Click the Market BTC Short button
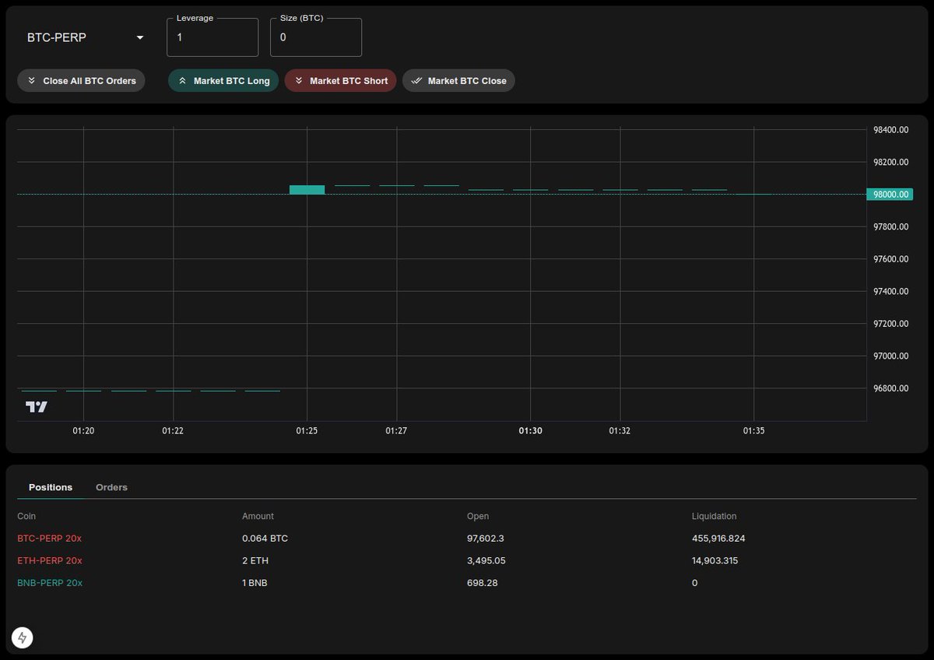Screen dimensions: 934x660 (x=341, y=81)
